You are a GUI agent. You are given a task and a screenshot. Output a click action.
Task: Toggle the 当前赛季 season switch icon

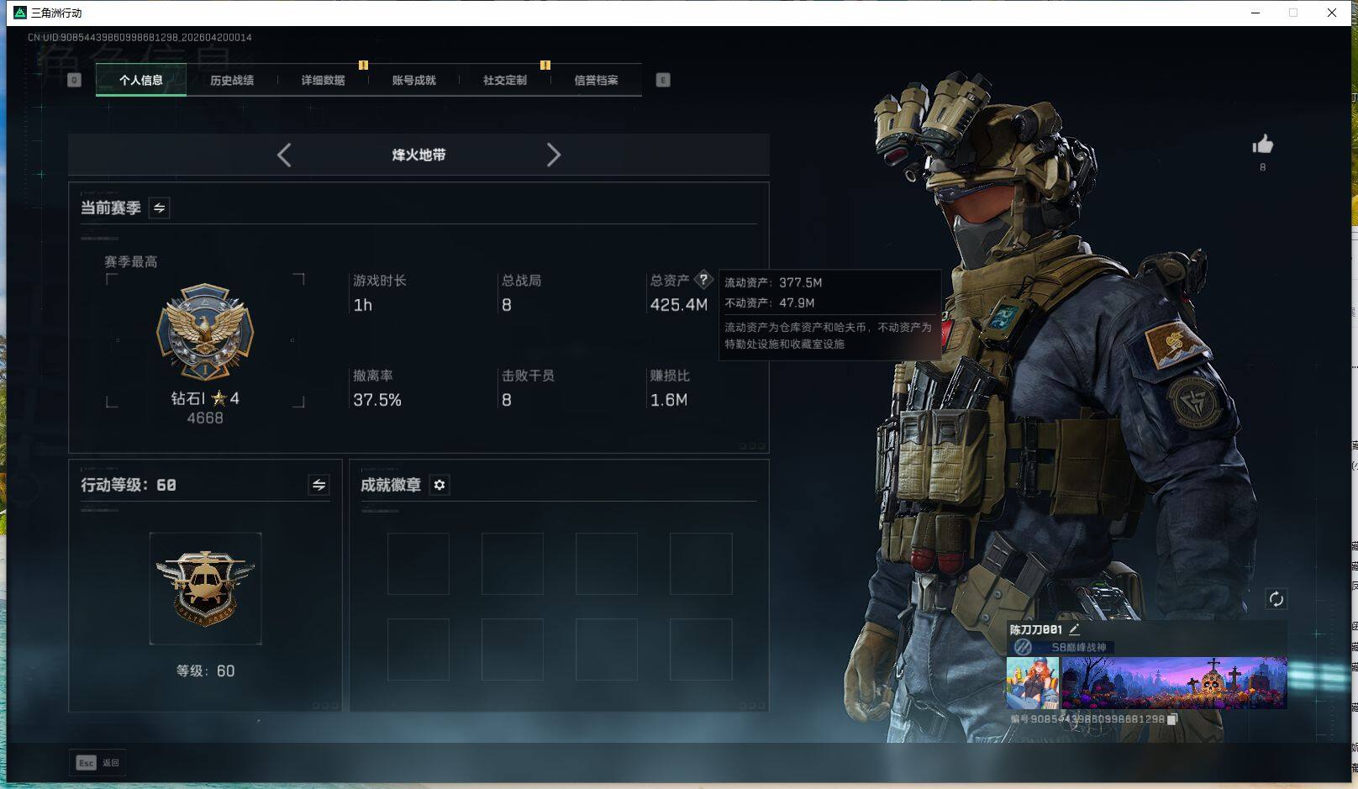[159, 208]
